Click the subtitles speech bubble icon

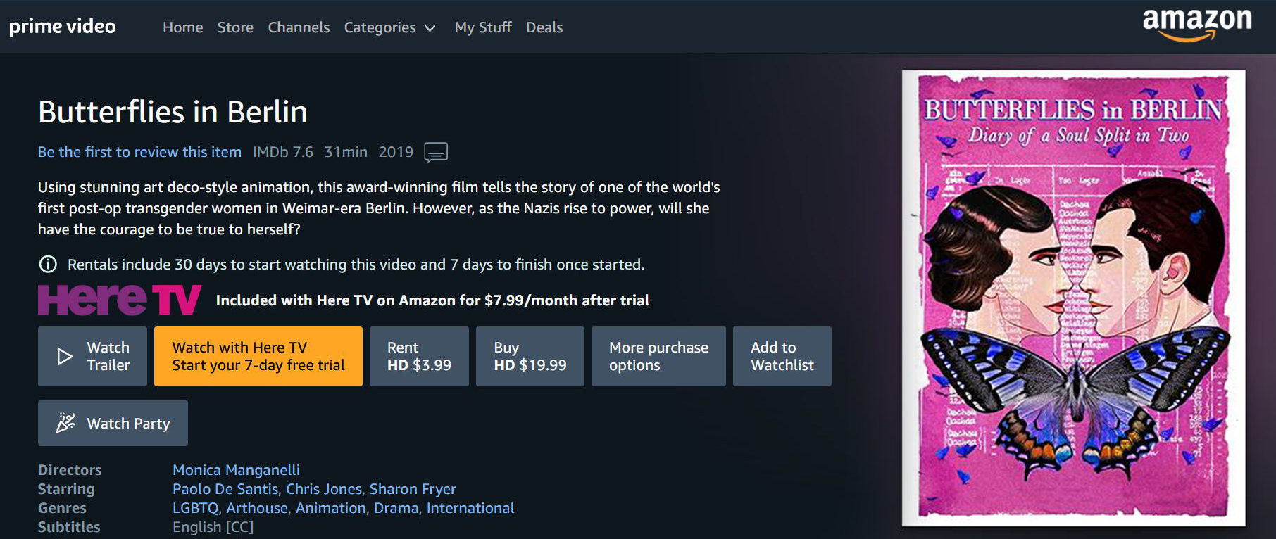click(x=436, y=152)
